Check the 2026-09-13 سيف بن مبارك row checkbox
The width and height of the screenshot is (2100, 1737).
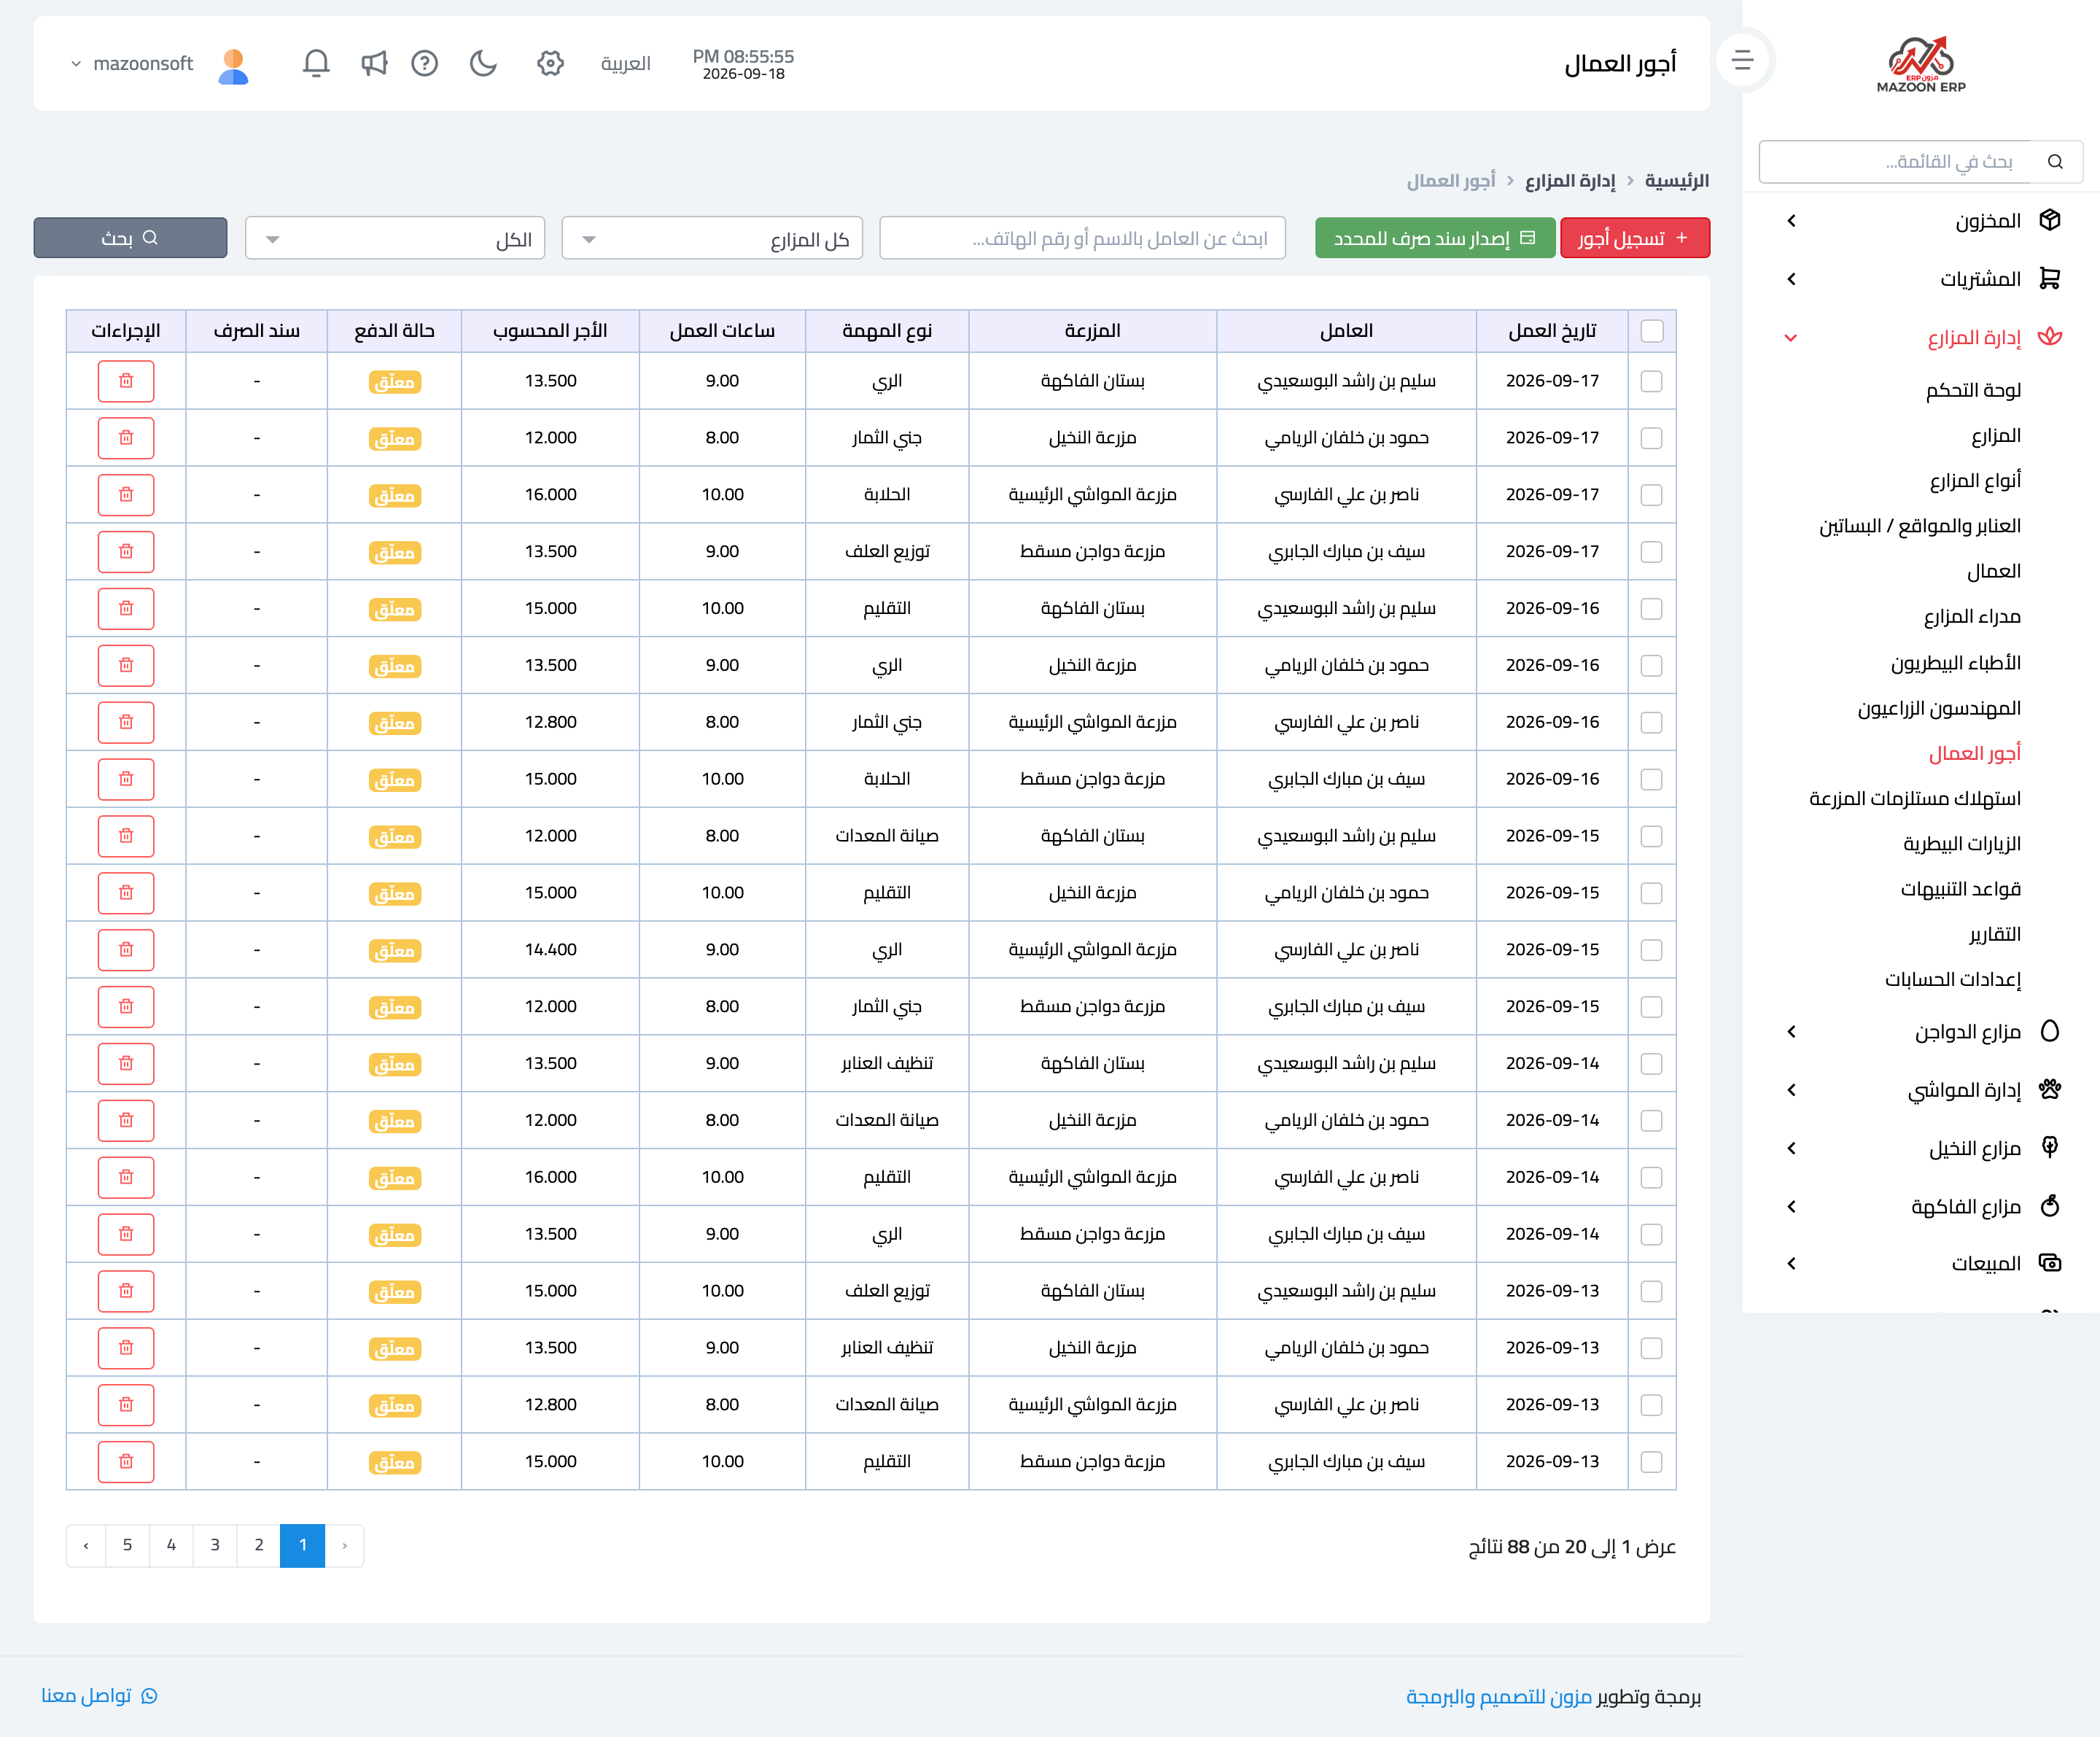(1652, 1462)
